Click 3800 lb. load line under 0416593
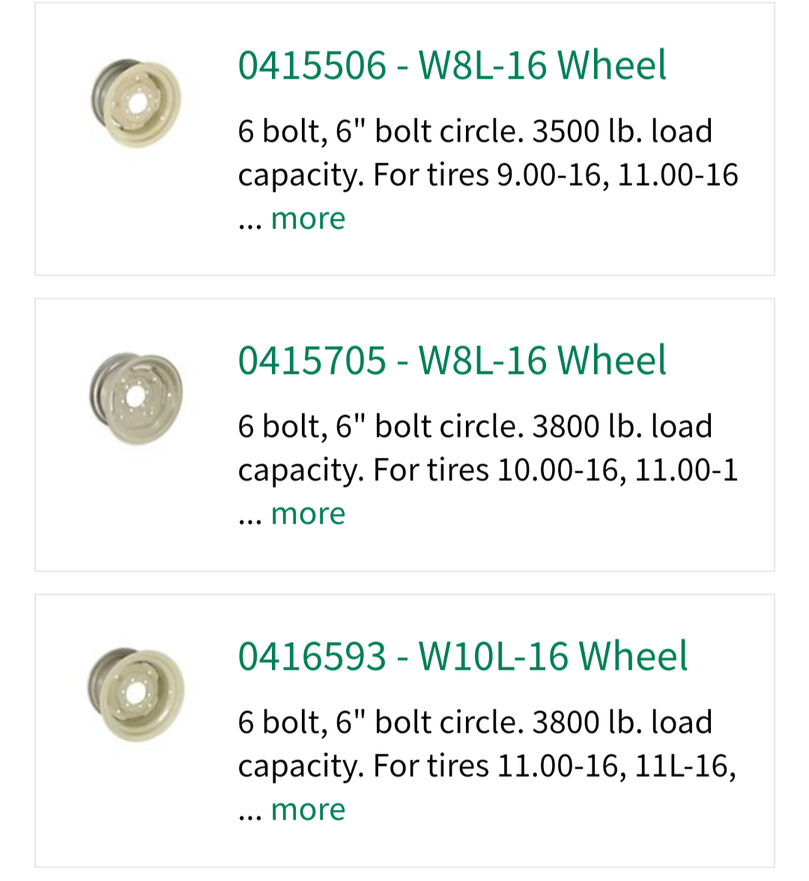809x881 pixels. click(475, 722)
